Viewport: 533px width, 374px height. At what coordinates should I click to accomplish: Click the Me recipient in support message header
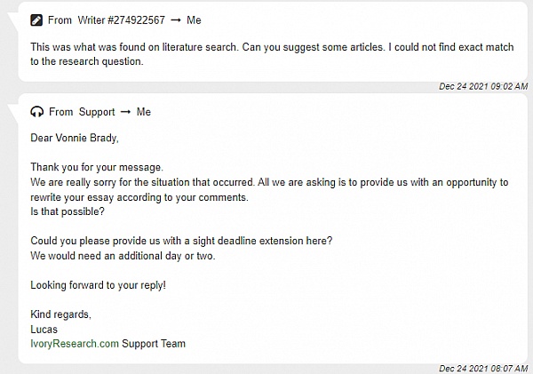click(x=144, y=112)
